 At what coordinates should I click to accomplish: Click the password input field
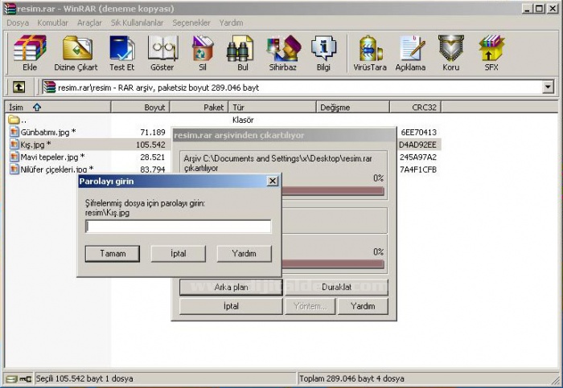coord(178,227)
